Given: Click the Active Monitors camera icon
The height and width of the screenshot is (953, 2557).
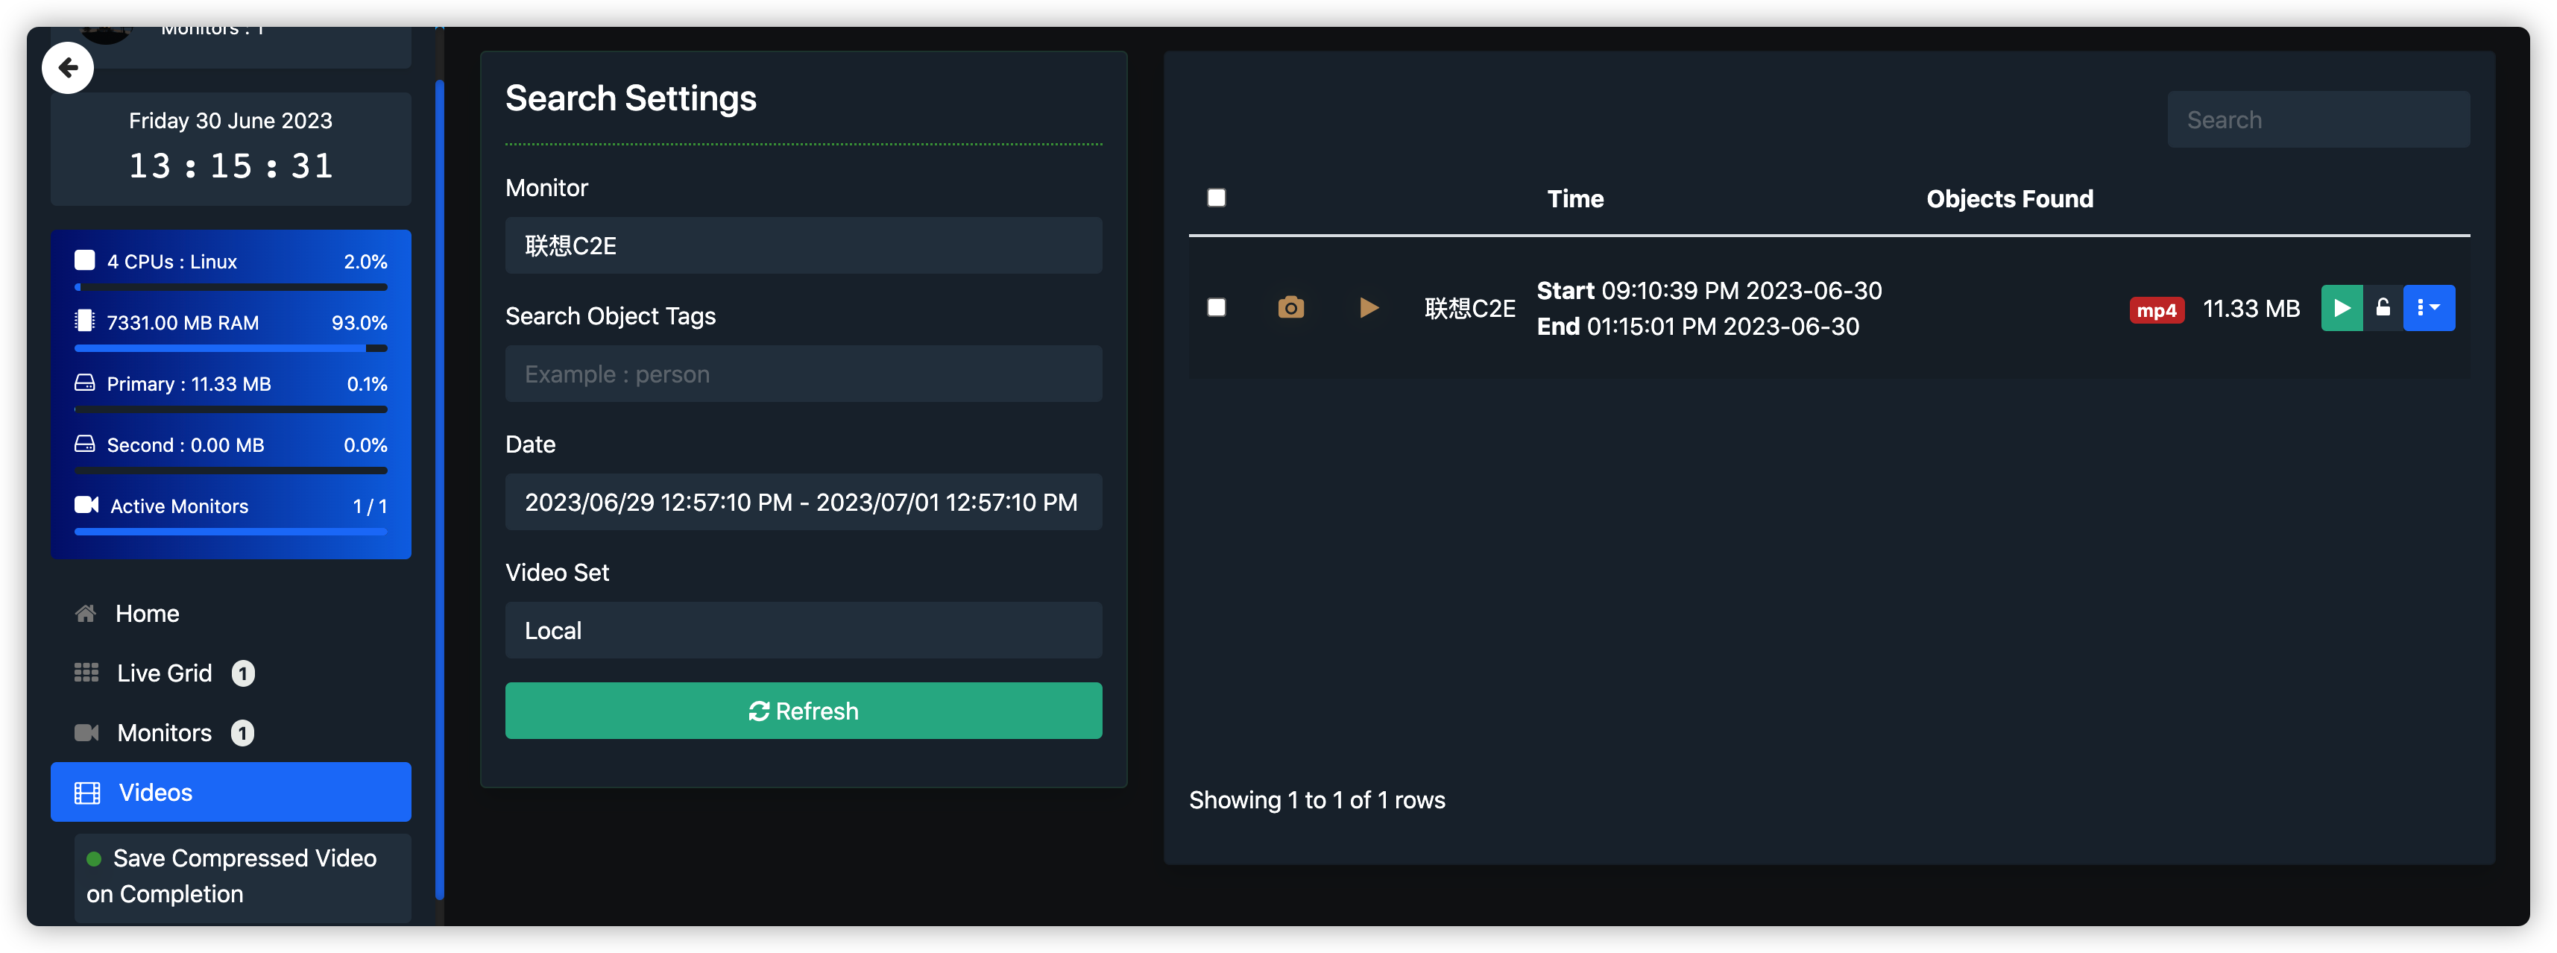Looking at the screenshot, I should [86, 506].
